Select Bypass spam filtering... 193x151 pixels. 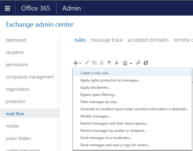[x=132, y=95]
